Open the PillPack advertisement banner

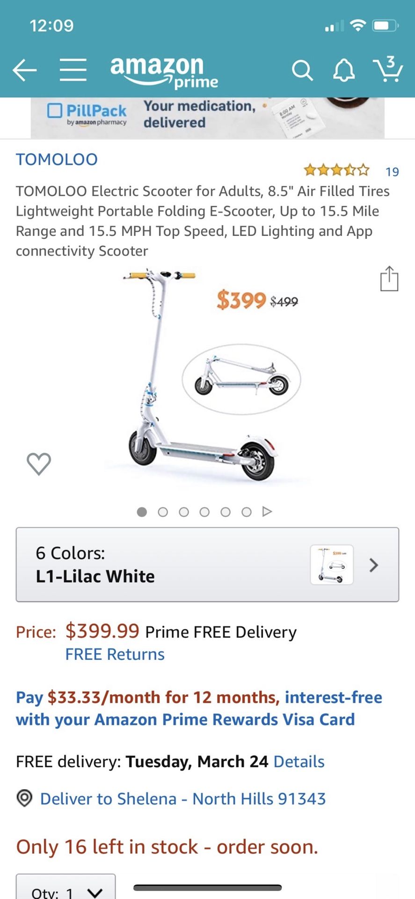207,117
